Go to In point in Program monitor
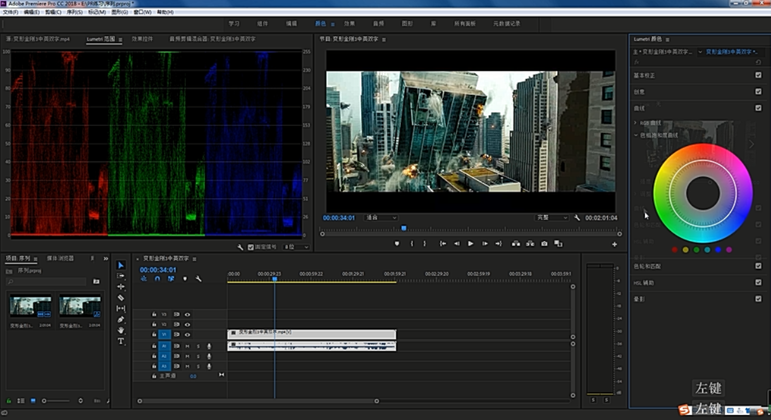 (443, 244)
